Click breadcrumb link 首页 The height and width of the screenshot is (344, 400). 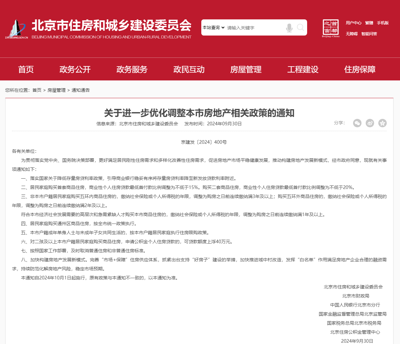point(37,90)
